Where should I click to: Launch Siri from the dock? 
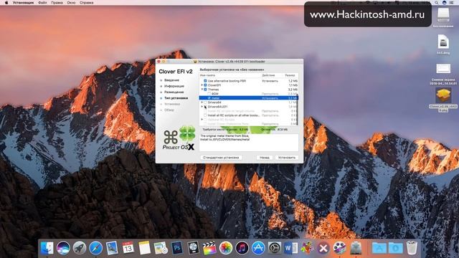[x=63, y=248]
